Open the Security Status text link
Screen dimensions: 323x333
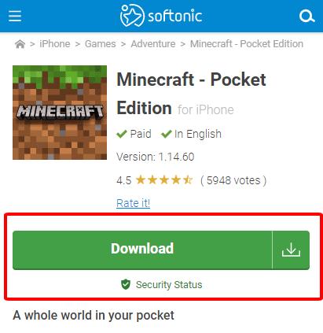click(x=169, y=285)
